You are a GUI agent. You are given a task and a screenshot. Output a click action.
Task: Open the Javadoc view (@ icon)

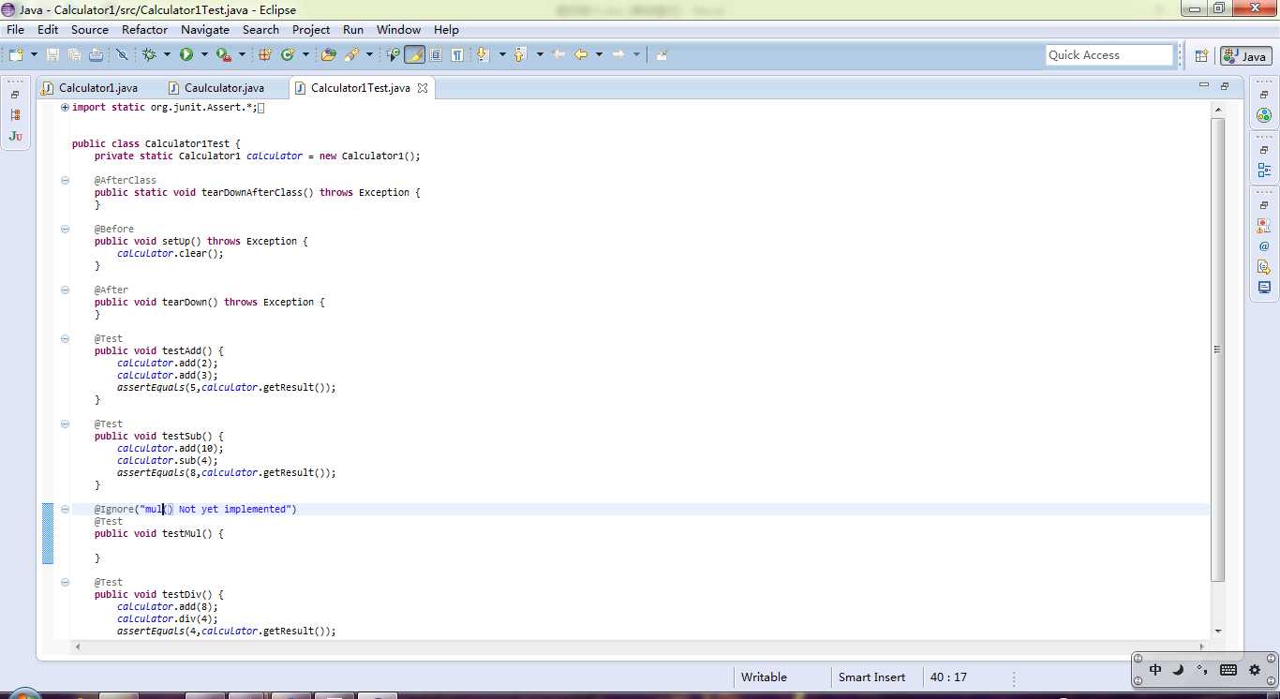click(1264, 246)
